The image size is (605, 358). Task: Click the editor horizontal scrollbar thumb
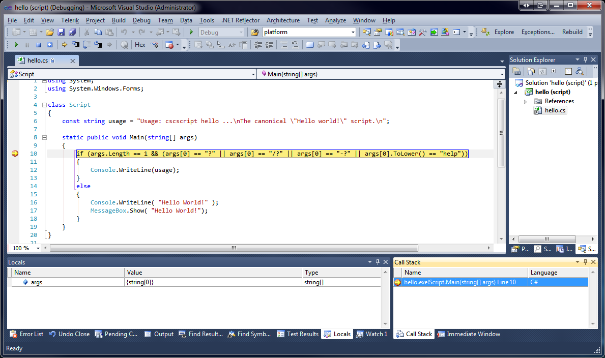[x=234, y=248]
